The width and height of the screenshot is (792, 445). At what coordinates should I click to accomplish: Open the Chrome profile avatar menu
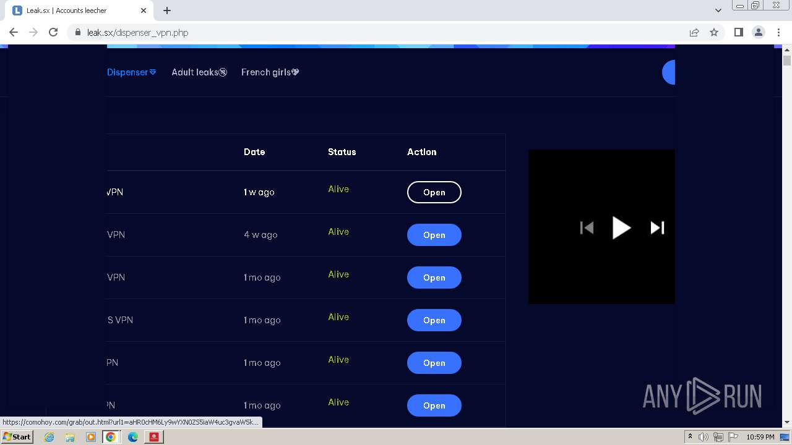(758, 32)
